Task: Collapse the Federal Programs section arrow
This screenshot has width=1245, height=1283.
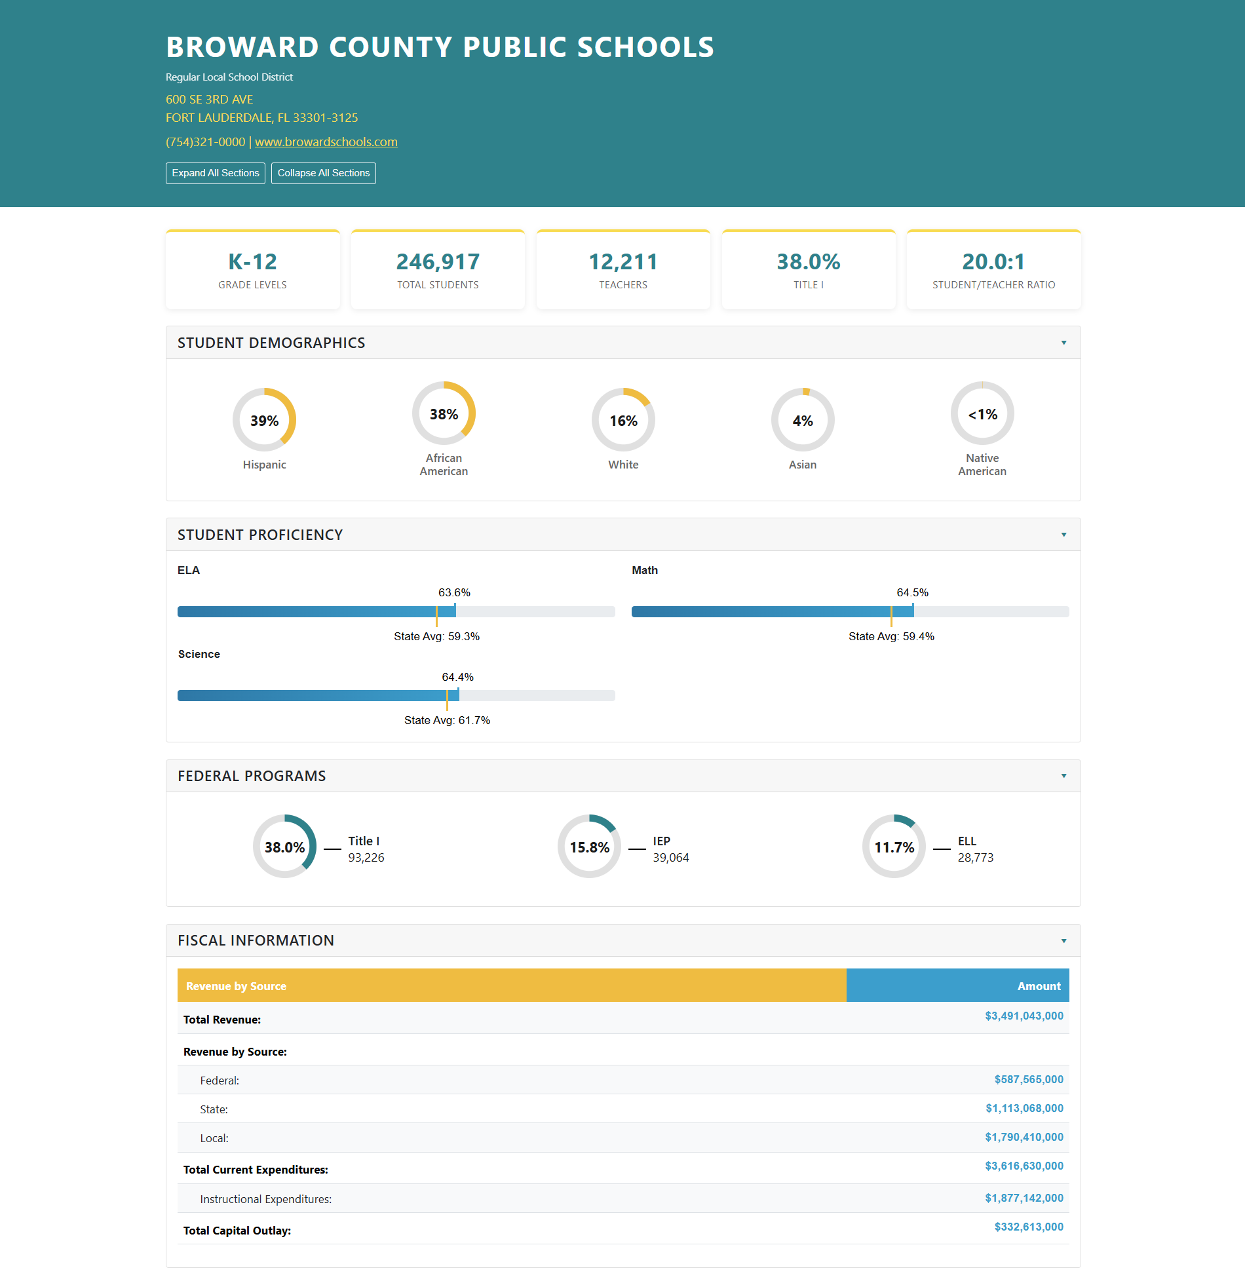Action: [1063, 776]
